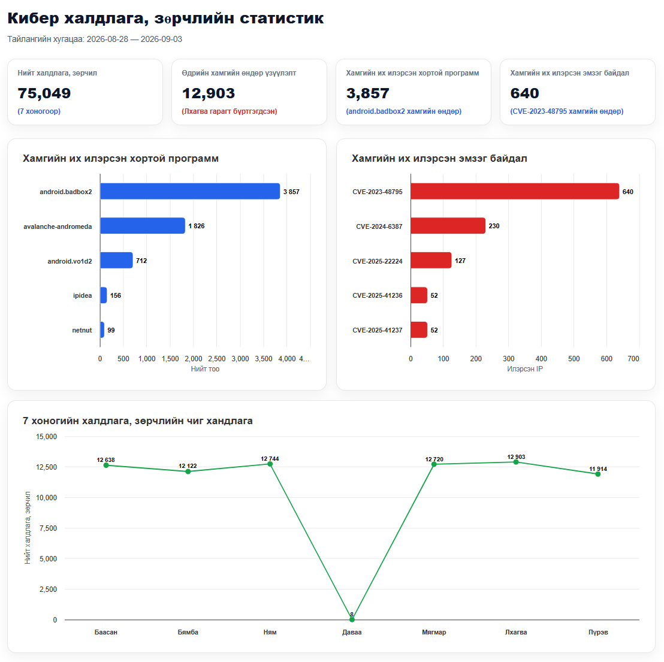Open the daily peak 12,903 card
Screen dimensions: 664x662
(249, 92)
